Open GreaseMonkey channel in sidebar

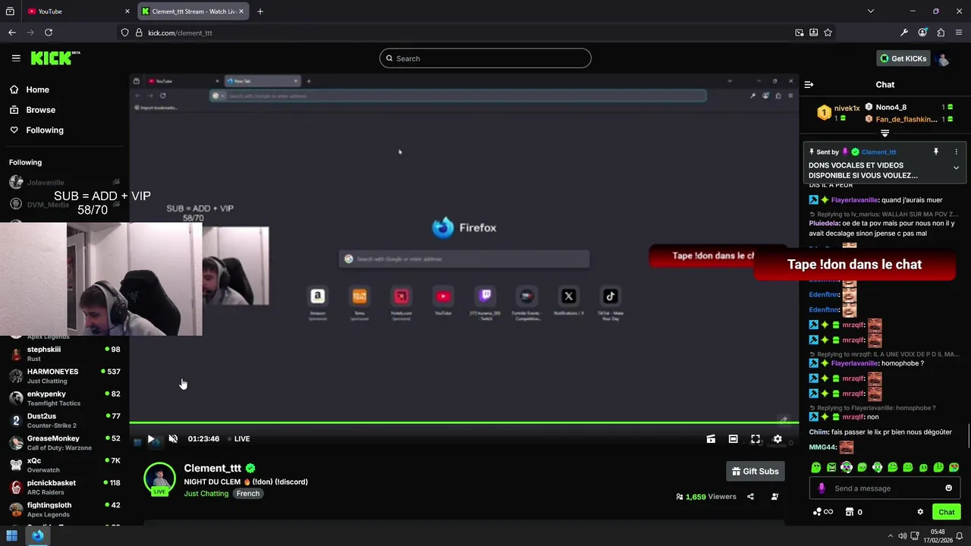click(64, 443)
